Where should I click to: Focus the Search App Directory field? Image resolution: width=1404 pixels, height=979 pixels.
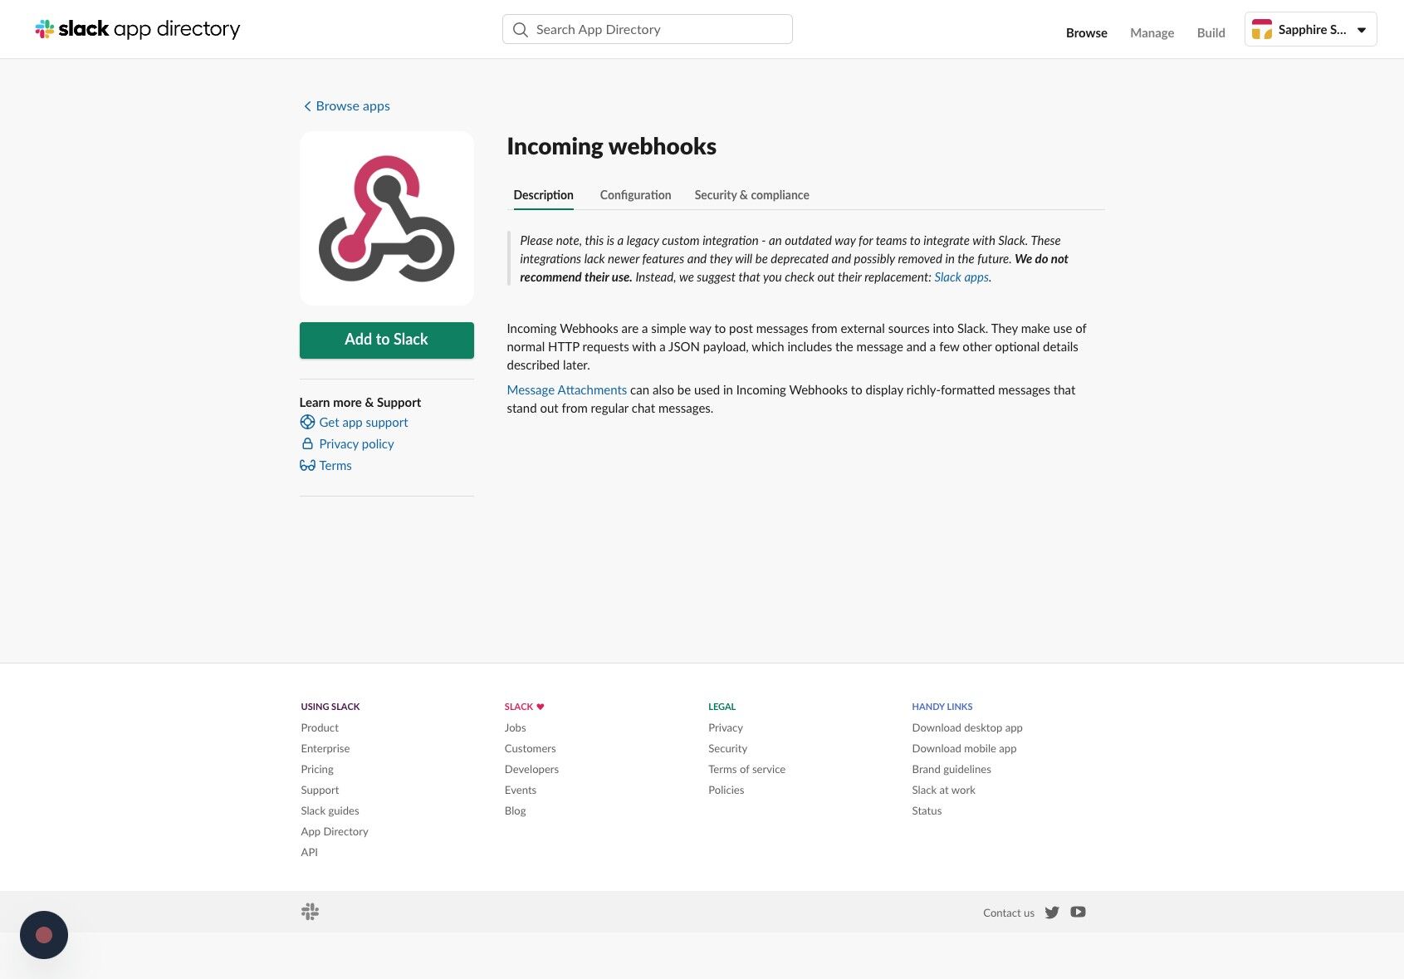point(648,29)
